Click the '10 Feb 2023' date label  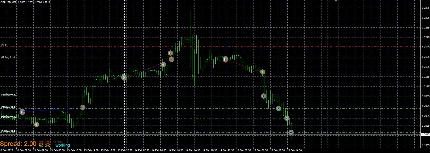point(6,150)
